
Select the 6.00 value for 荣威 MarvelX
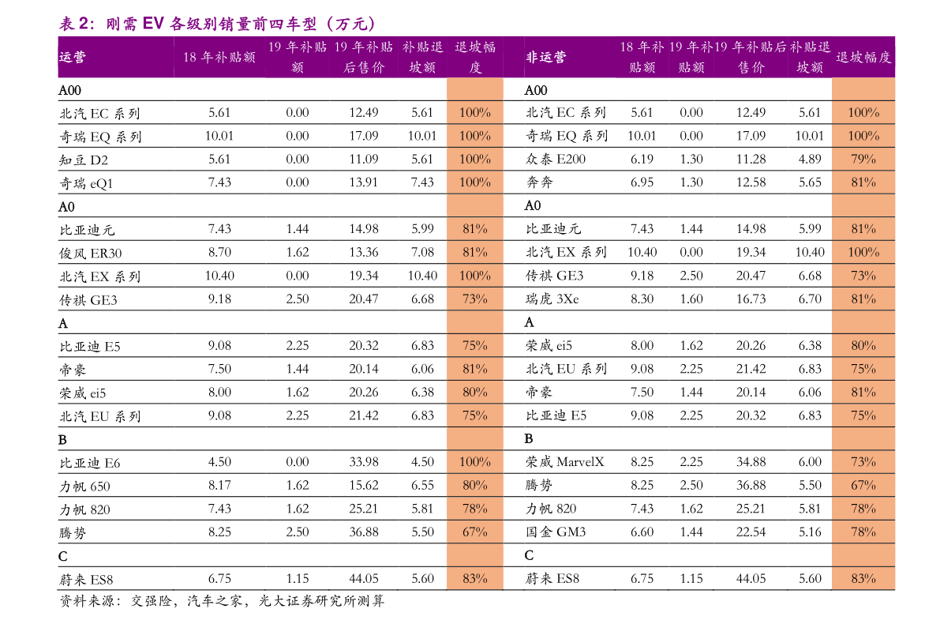click(809, 462)
